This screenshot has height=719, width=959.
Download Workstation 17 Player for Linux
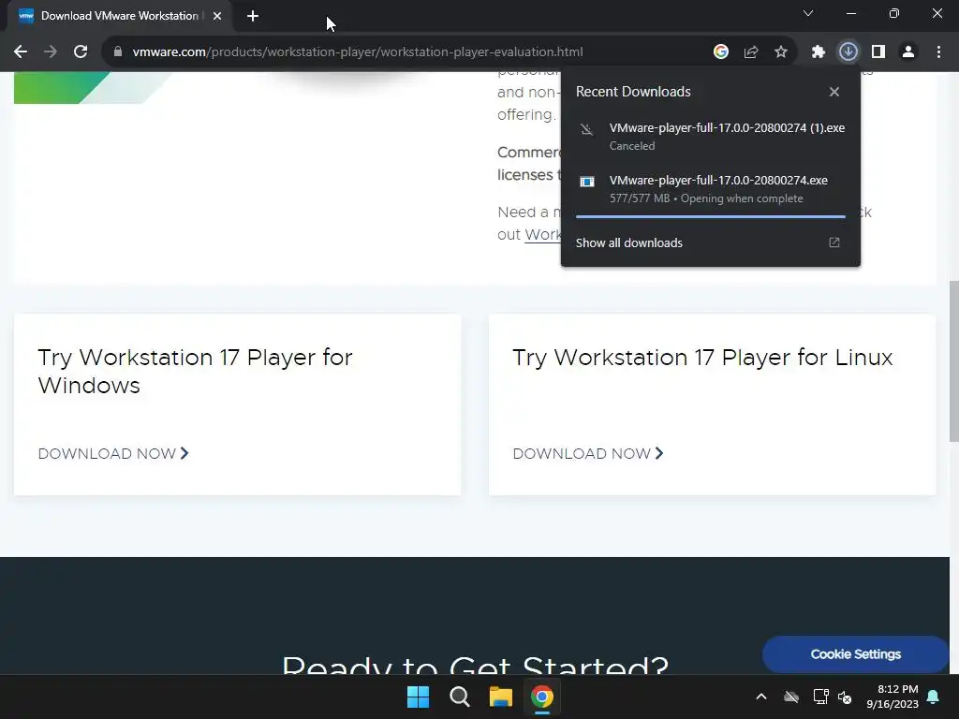point(588,454)
